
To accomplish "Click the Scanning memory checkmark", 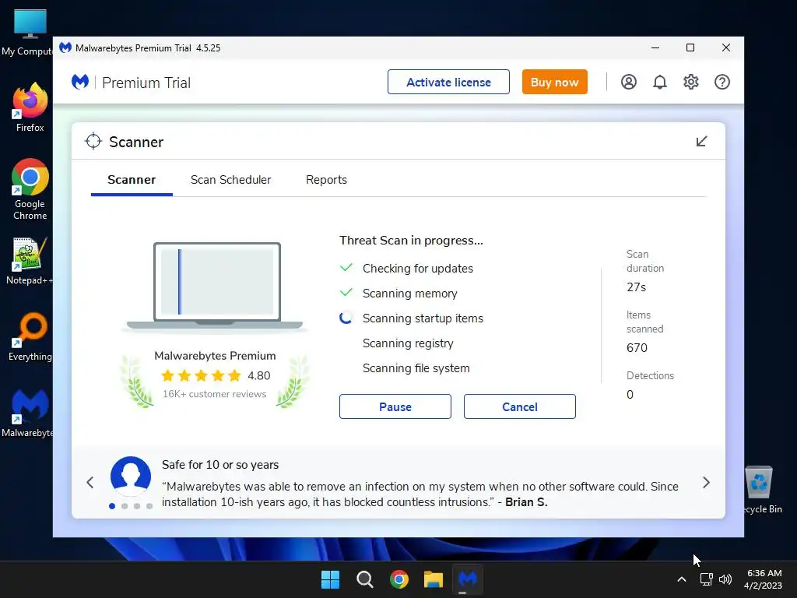I will pos(346,293).
